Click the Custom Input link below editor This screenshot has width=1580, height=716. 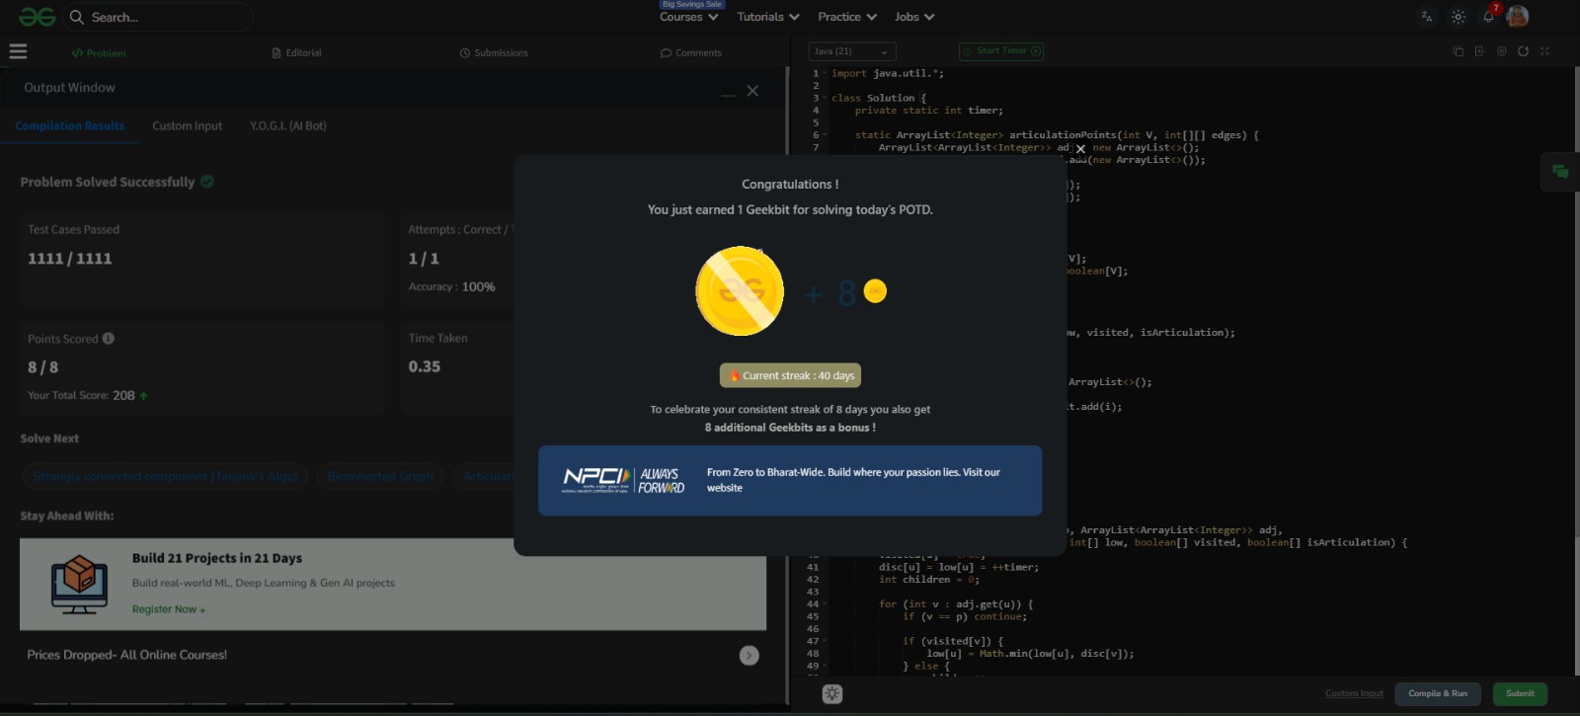(1354, 694)
